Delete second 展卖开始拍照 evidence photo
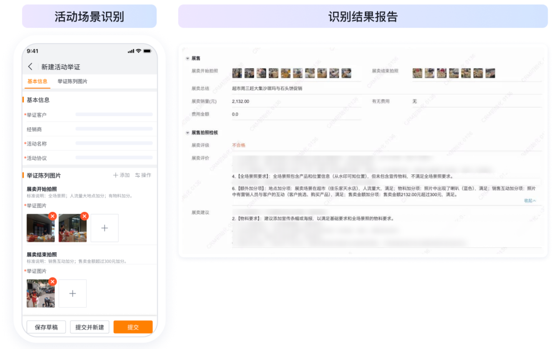Viewport: 560px width, 349px height. click(84, 216)
